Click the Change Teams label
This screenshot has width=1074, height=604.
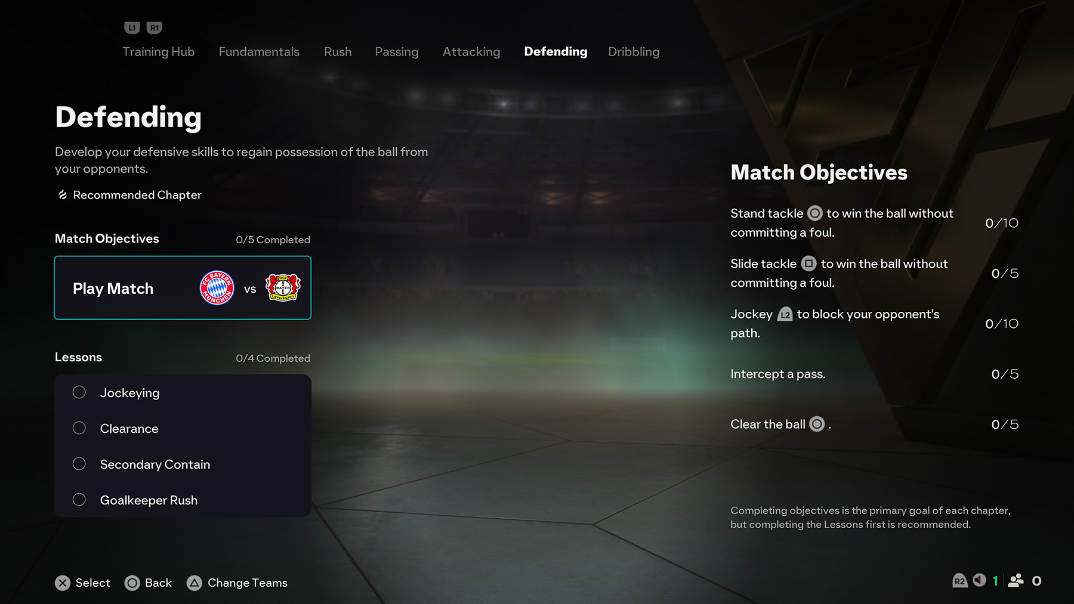248,583
